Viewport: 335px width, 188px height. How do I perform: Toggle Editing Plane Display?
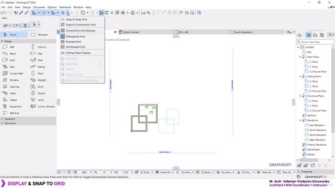click(78, 53)
